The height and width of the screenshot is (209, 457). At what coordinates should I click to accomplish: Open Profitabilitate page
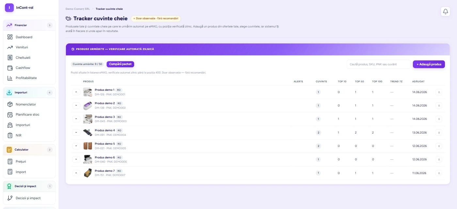pos(29,78)
